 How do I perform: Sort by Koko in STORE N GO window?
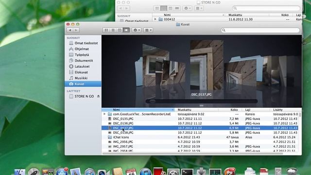(x=281, y=15)
